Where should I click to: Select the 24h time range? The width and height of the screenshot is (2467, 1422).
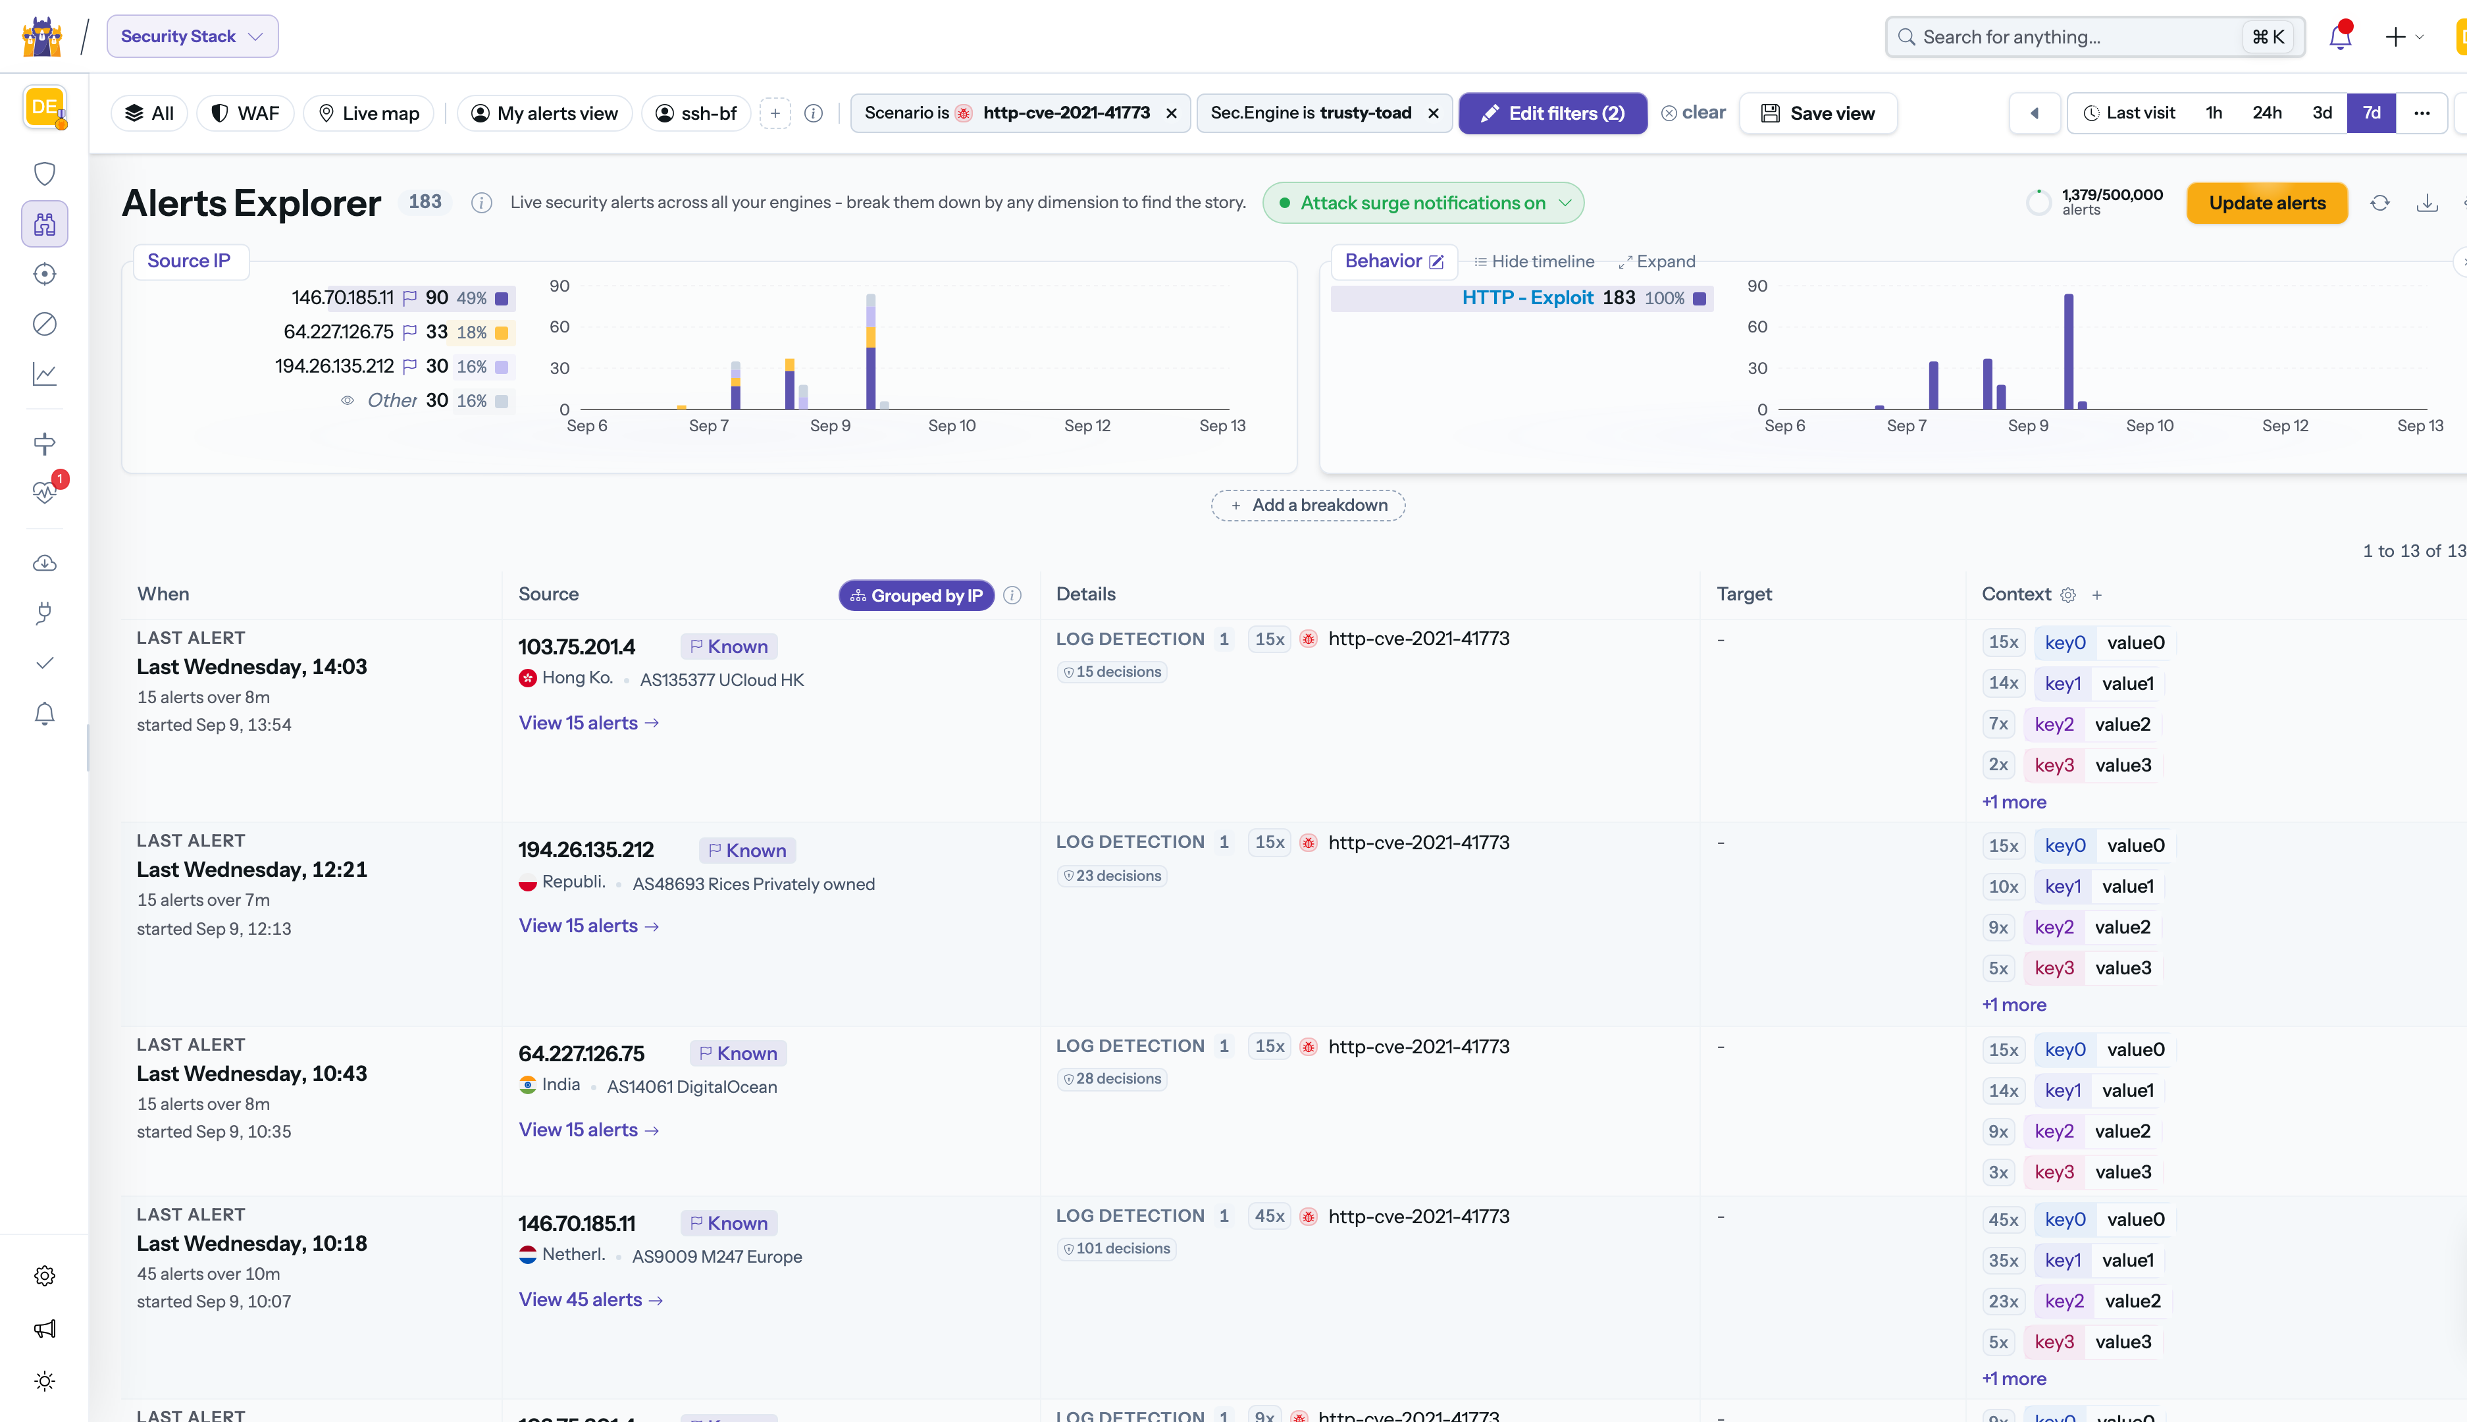2267,113
